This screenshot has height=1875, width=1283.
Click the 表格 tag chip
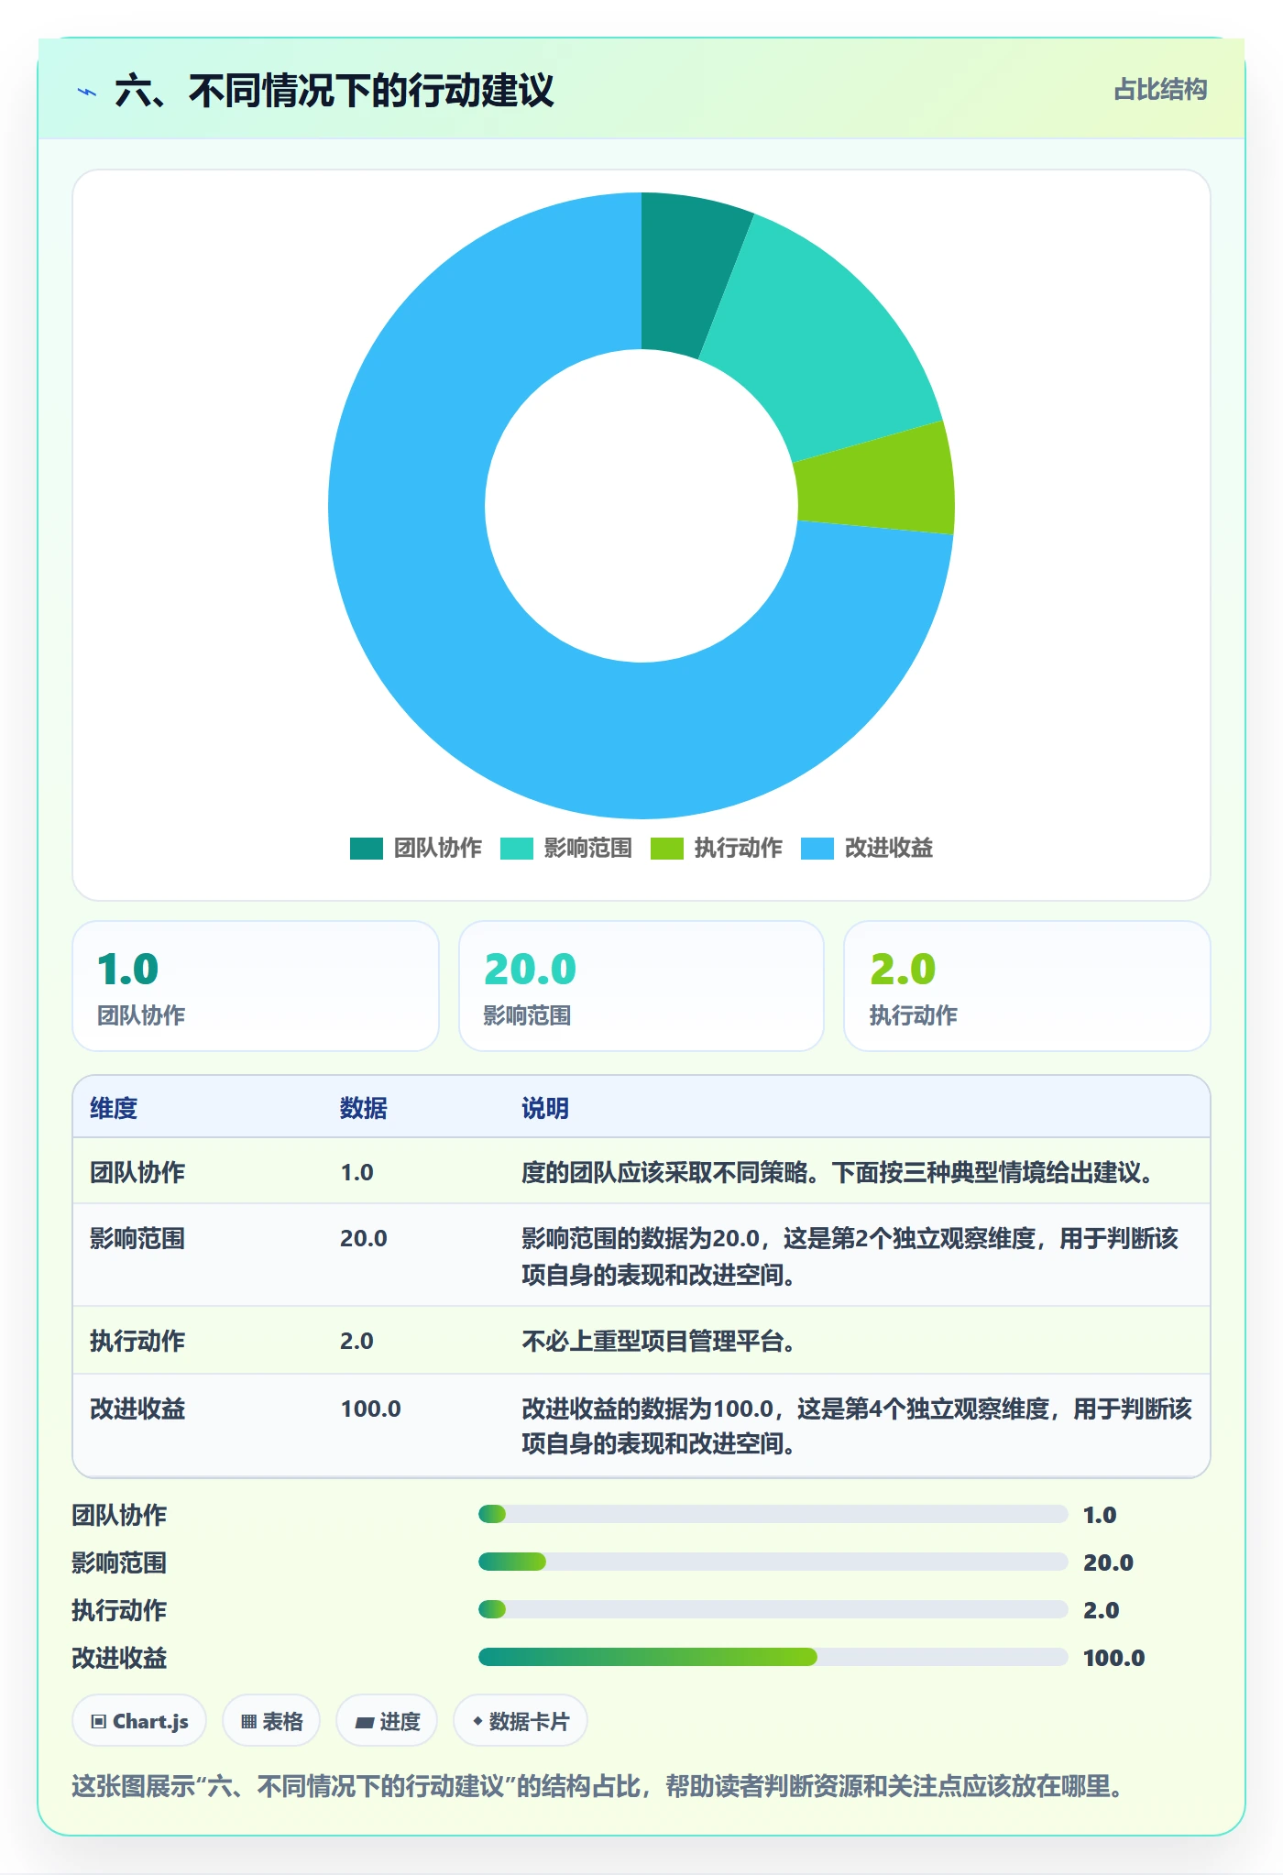pos(271,1721)
